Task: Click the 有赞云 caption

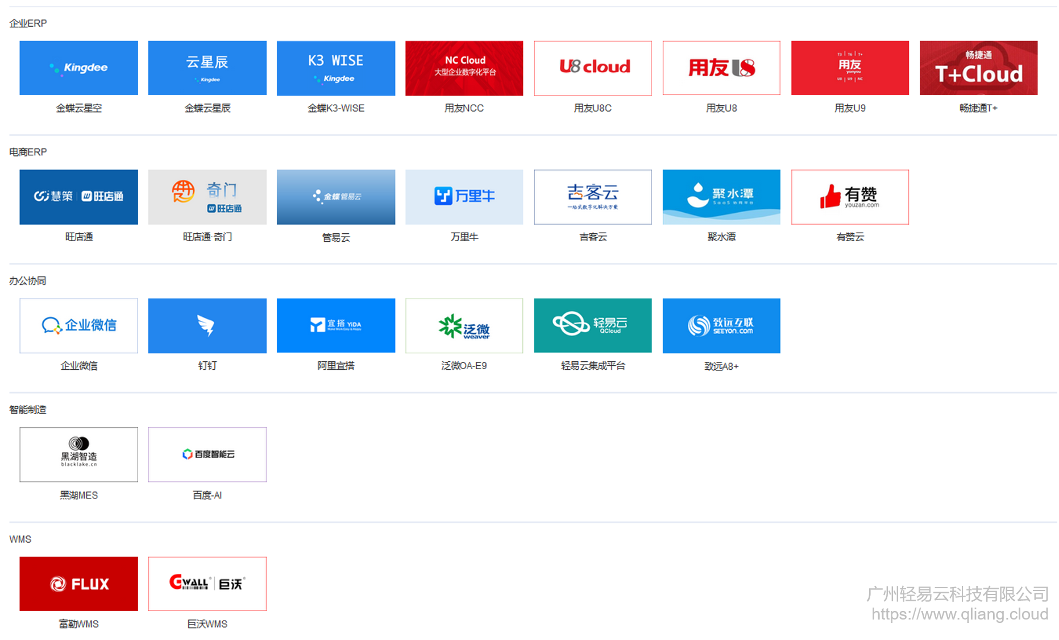Action: click(850, 237)
